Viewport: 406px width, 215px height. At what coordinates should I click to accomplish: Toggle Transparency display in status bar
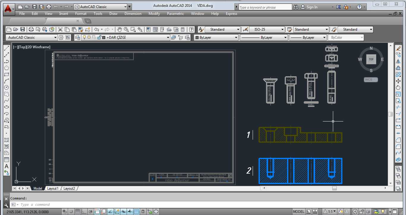[x=136, y=212]
